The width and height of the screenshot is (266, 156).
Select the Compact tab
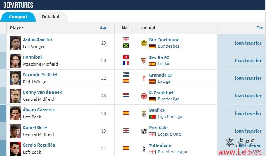coord(18,17)
